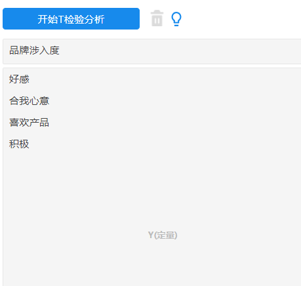The width and height of the screenshot is (301, 286).
Task: Show analysis suggestions via blue bulb icon
Action: (x=176, y=19)
